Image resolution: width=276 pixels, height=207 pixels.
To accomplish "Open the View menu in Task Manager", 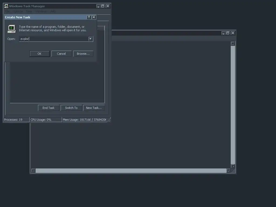I will tap(29, 11).
